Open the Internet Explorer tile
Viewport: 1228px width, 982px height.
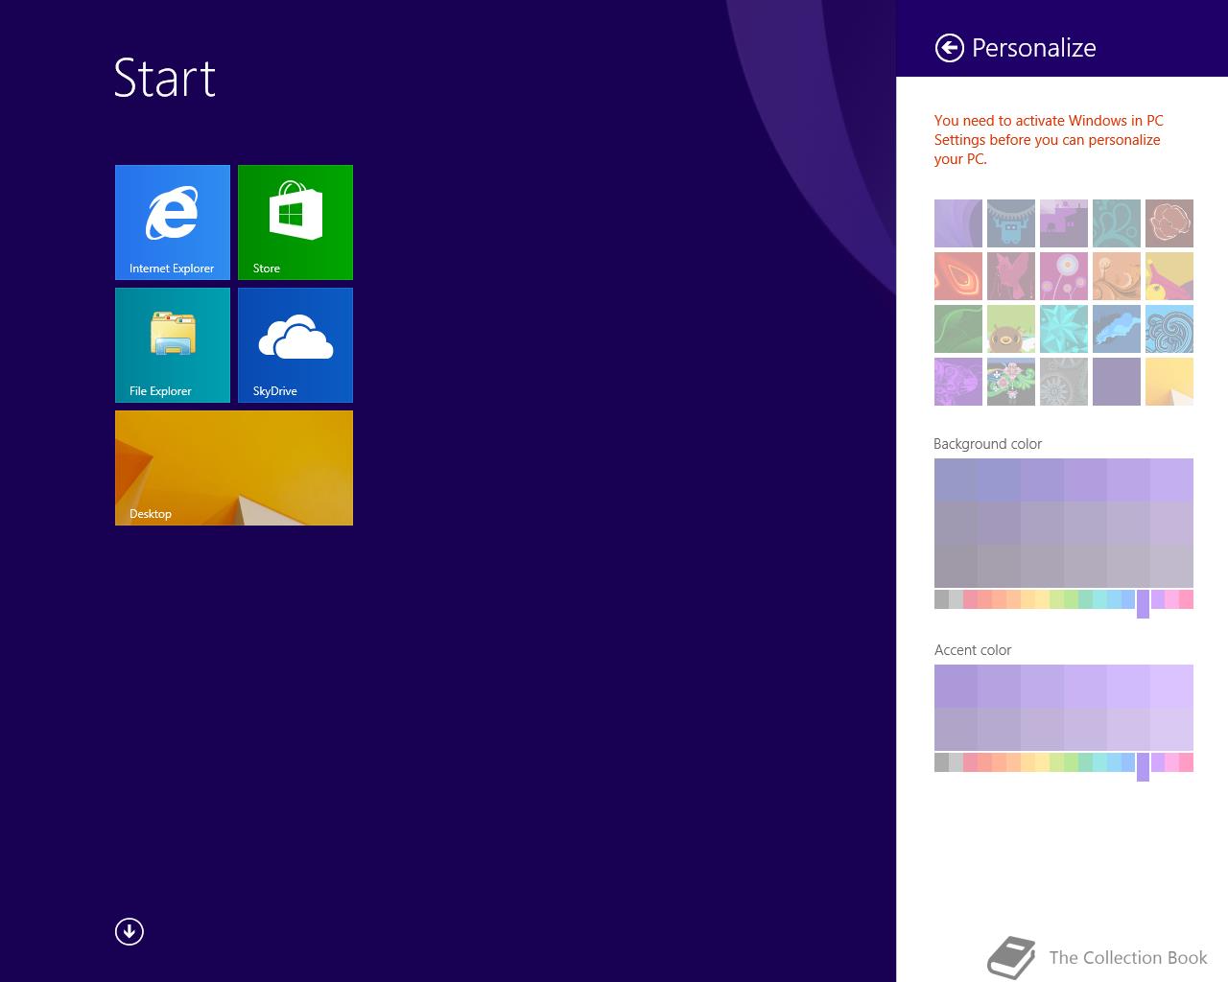(x=173, y=222)
